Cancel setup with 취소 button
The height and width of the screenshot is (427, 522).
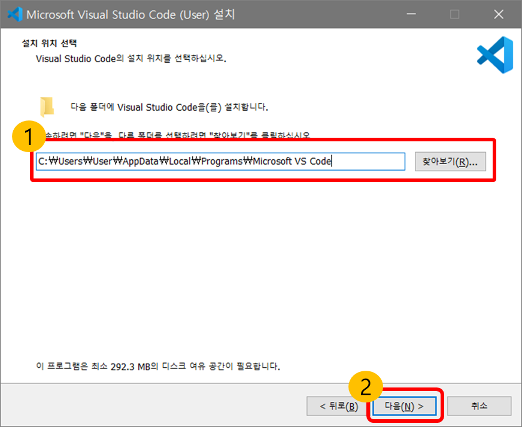click(479, 406)
